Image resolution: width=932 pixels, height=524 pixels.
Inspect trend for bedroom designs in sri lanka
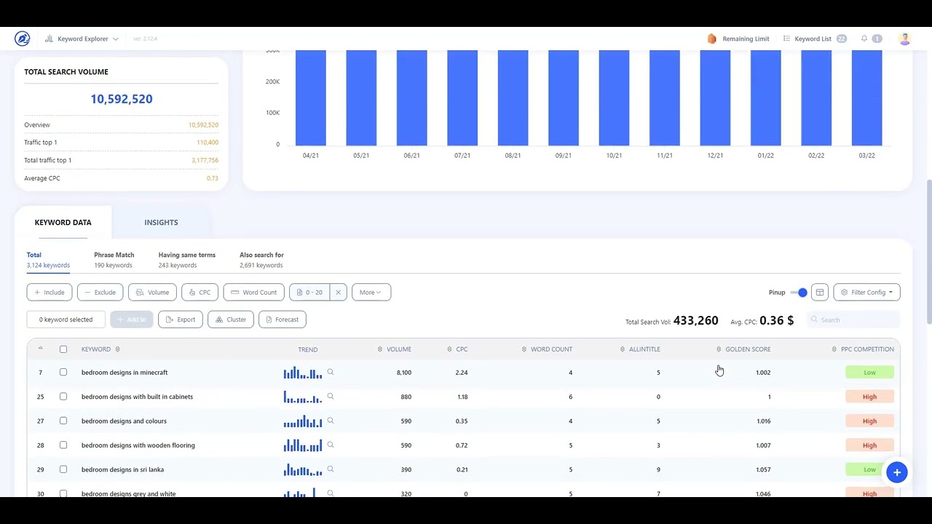330,469
